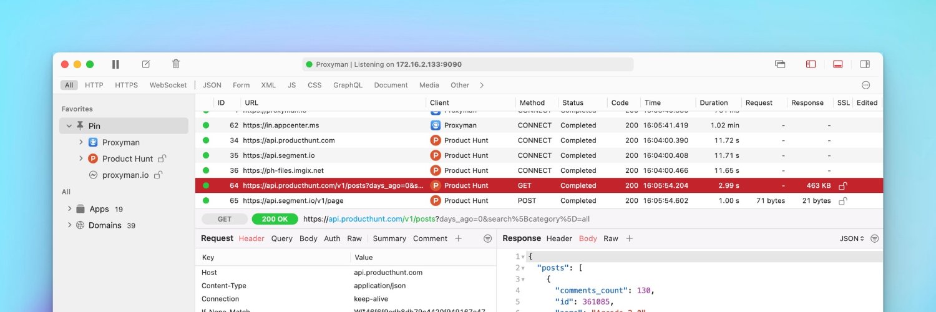This screenshot has width=936, height=312.
Task: Filter by Media type
Action: coord(429,85)
